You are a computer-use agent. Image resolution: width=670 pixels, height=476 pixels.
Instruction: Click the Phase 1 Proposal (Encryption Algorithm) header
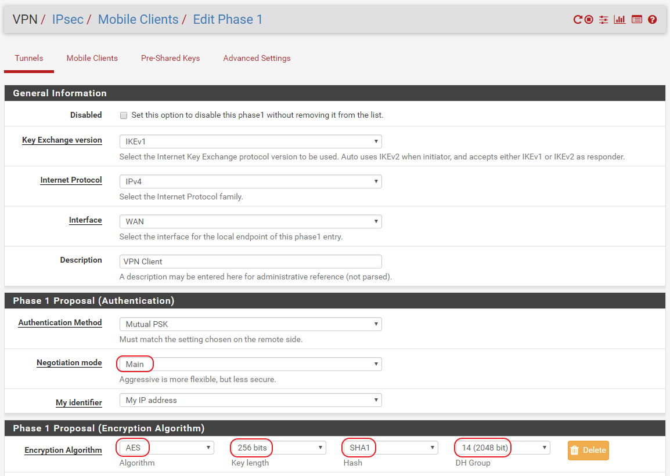click(334, 428)
